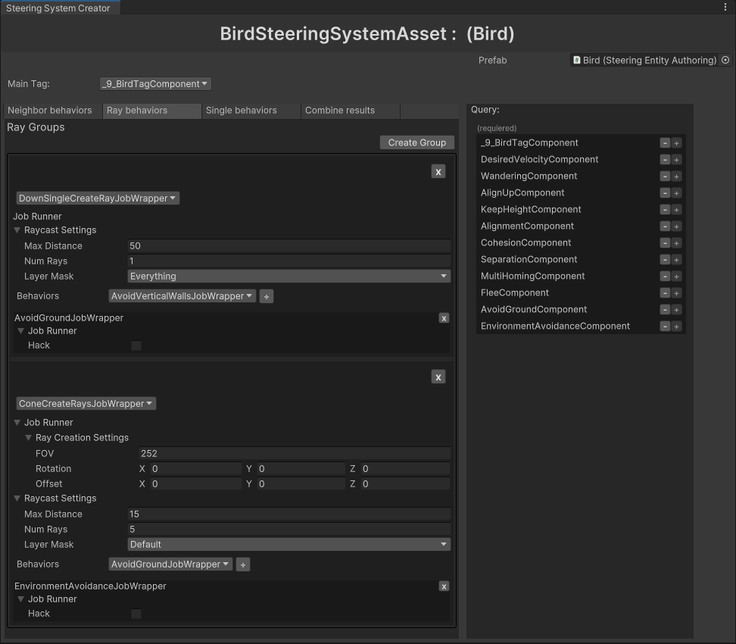Toggle Hack checkbox under EnvironmentAvoidanceJobWrapper
The height and width of the screenshot is (644, 736).
(x=136, y=614)
